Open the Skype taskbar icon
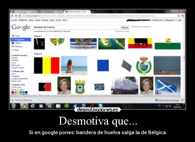Screen dimensions: 195x142 pyautogui.click(x=100, y=106)
